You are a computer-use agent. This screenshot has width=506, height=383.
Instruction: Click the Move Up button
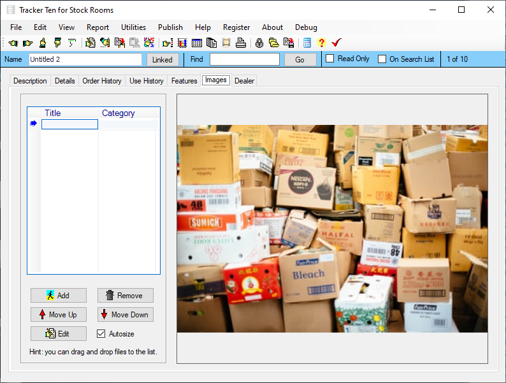59,314
